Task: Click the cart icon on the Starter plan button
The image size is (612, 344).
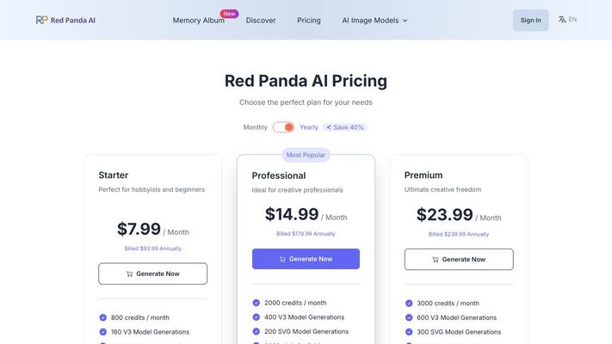Action: (x=129, y=273)
